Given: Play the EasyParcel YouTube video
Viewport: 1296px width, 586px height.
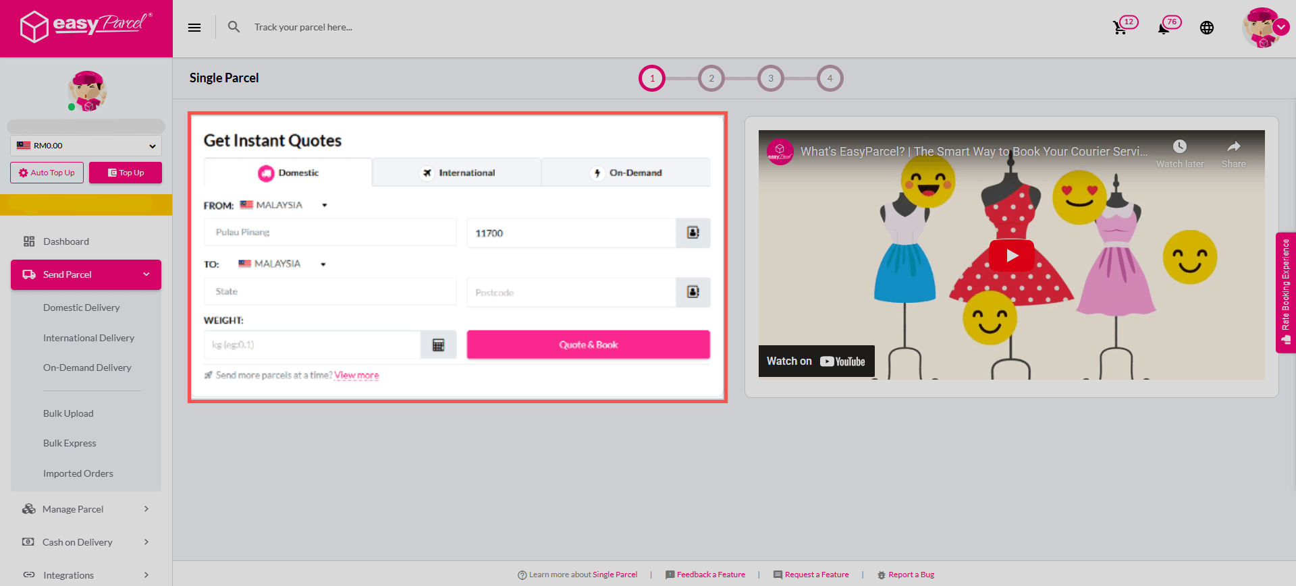Looking at the screenshot, I should pos(1011,256).
